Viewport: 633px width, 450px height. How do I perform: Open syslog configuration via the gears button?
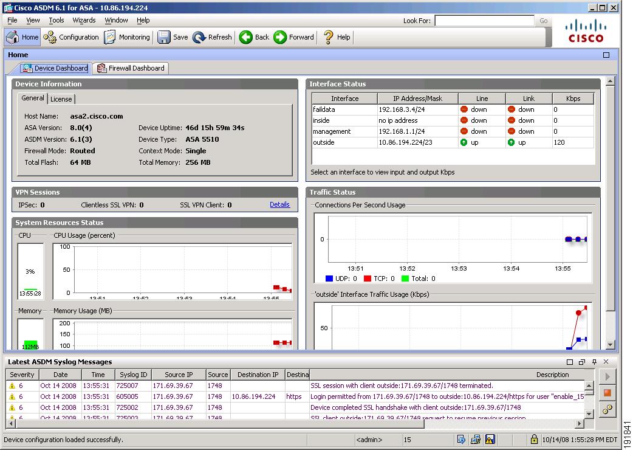(x=607, y=409)
